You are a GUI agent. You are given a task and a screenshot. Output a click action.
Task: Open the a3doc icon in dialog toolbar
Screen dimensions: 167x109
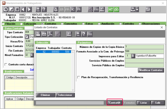point(69,34)
